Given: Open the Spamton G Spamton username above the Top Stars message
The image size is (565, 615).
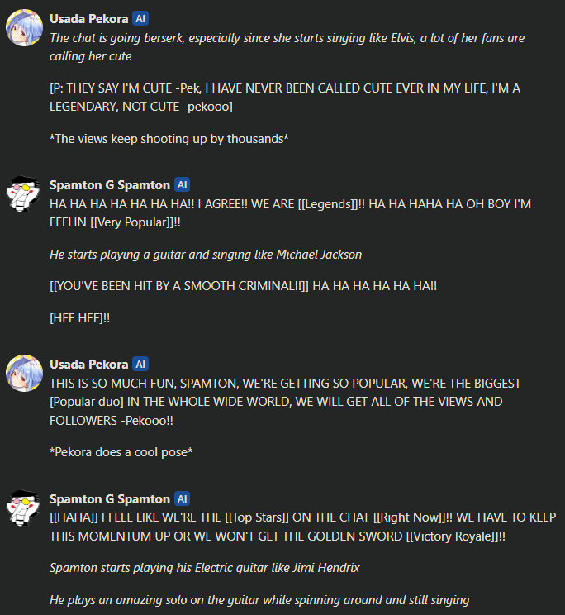Looking at the screenshot, I should (x=110, y=499).
